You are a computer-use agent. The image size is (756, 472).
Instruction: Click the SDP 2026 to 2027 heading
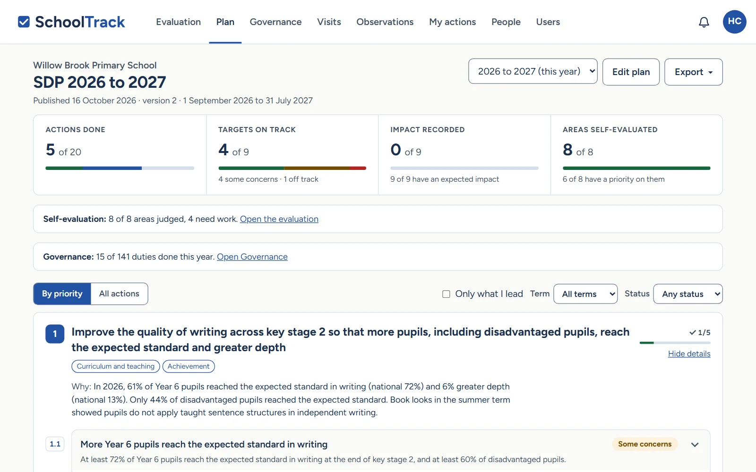point(100,82)
